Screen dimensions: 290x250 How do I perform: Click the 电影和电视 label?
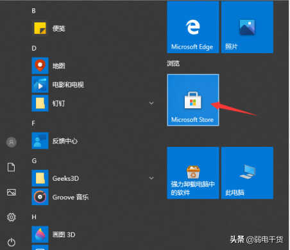[x=68, y=85]
